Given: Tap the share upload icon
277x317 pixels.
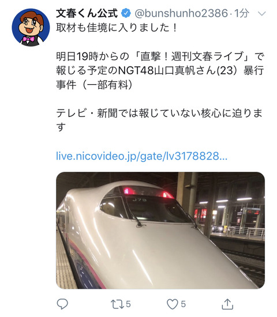Looking at the screenshot, I should pyautogui.click(x=227, y=304).
